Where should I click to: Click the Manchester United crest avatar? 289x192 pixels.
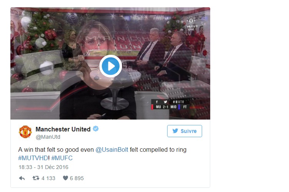click(x=25, y=132)
